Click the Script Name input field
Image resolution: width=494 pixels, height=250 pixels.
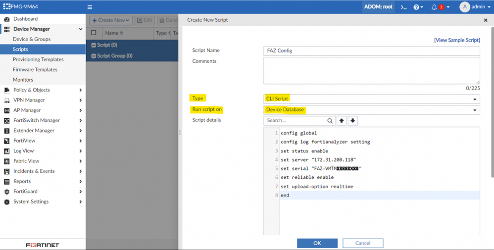[x=372, y=51]
